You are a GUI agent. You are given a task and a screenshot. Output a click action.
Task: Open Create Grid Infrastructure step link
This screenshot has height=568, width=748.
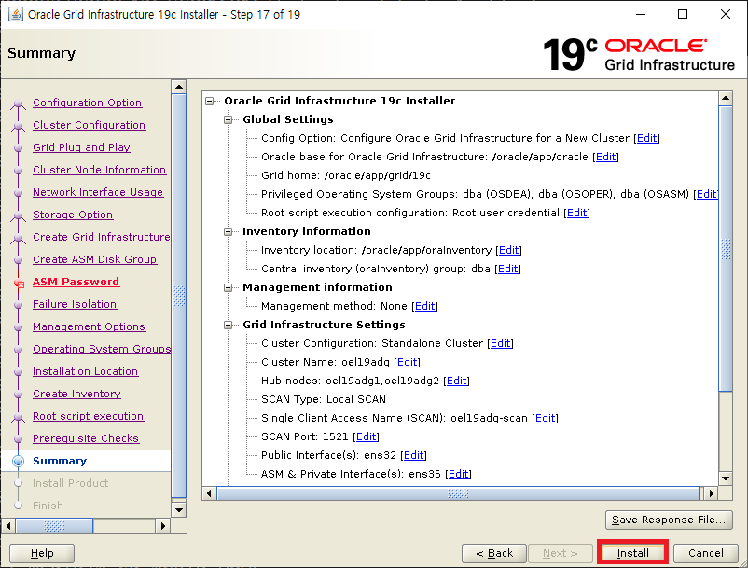pos(101,237)
